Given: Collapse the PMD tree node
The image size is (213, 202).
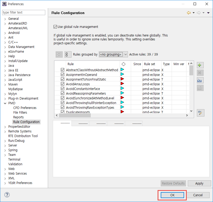Looking at the screenshot, I should (x=5, y=103).
